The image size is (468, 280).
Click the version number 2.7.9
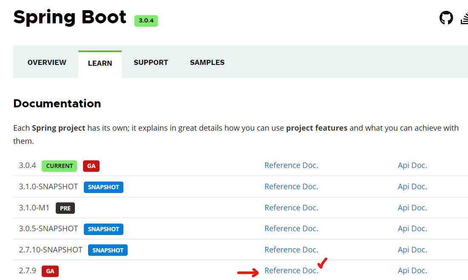click(x=28, y=271)
